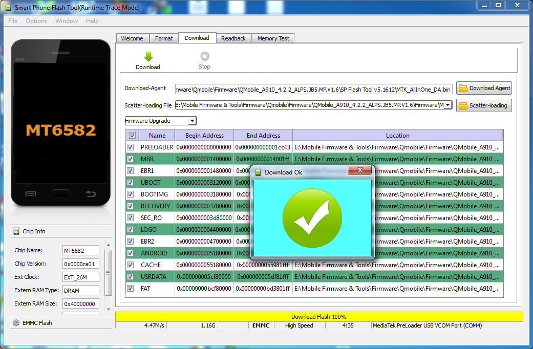Click the phone icon on Download Ok titlebar

(x=257, y=172)
